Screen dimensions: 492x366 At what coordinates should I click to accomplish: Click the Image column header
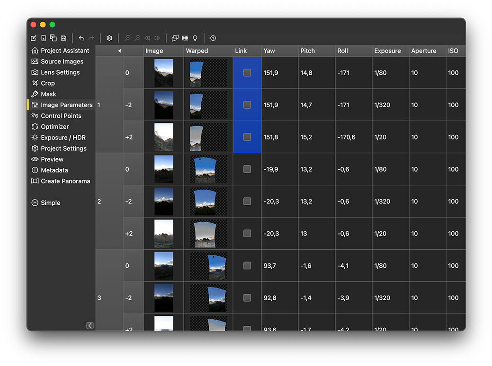163,51
